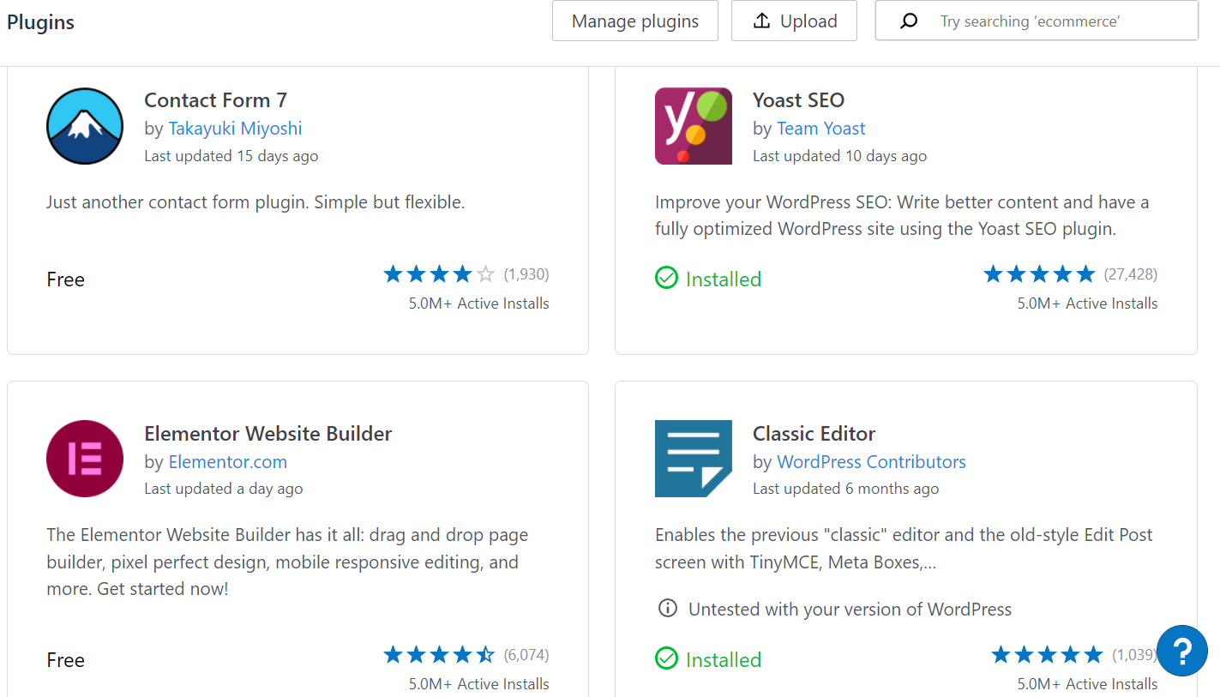Click the search magnifier icon
1220x697 pixels.
click(909, 21)
